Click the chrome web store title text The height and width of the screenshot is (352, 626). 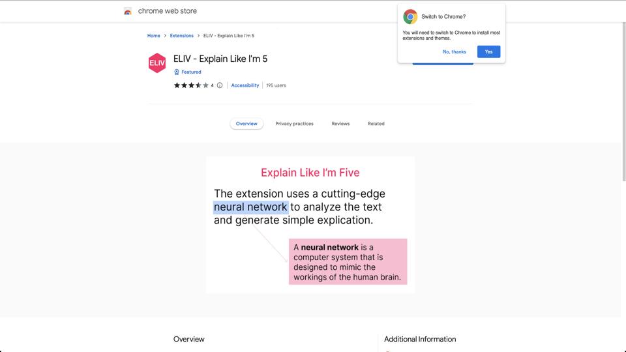pyautogui.click(x=167, y=11)
